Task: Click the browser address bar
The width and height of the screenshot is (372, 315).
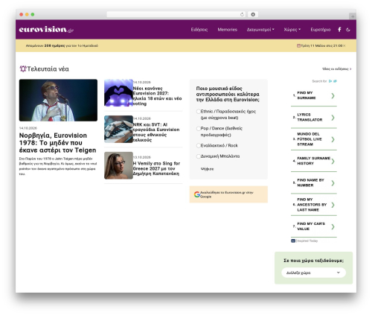Action: tap(176, 14)
